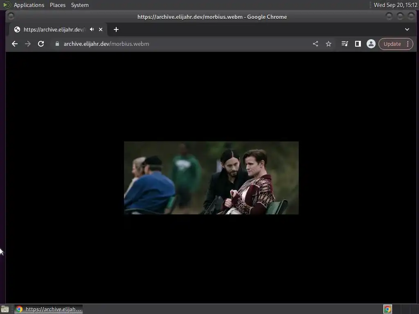Mute the tab's audio speaker icon
The image size is (419, 314).
(92, 29)
